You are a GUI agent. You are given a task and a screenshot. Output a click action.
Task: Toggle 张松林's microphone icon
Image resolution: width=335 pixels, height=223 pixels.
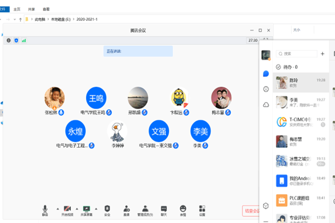61,112
